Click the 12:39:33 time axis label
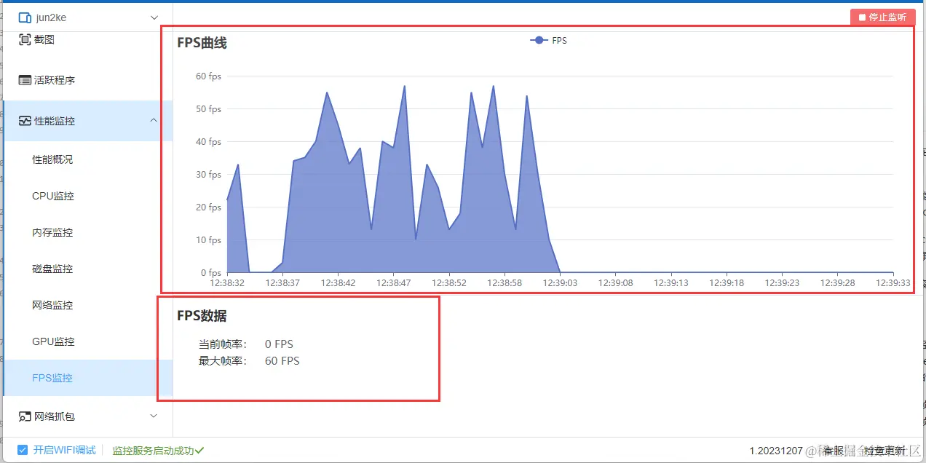 pyautogui.click(x=893, y=283)
